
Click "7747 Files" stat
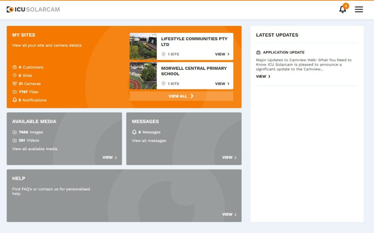point(28,92)
